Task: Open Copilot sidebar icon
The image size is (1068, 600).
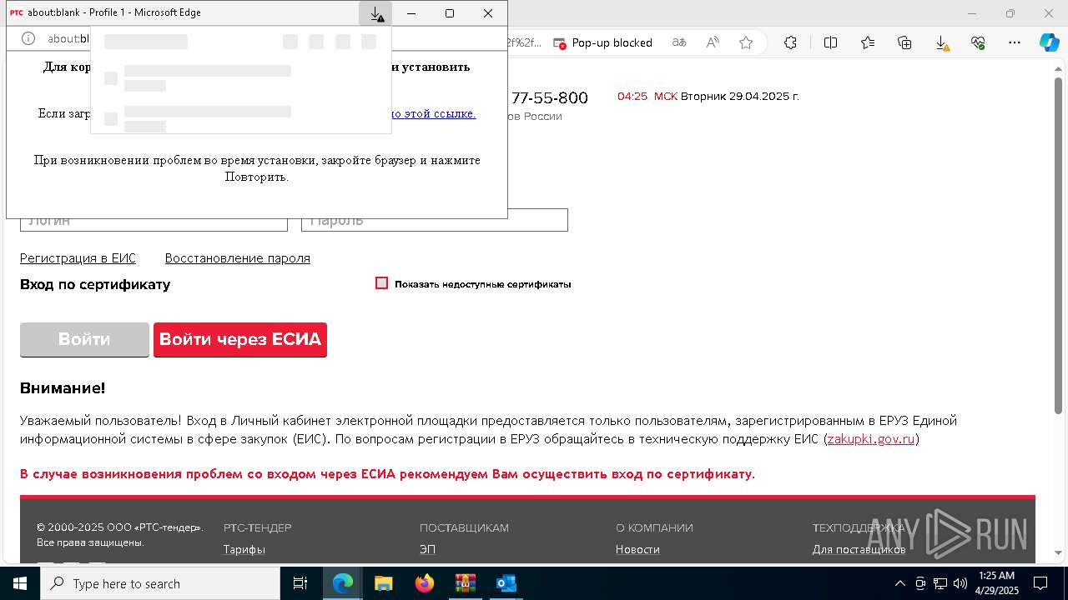Action: click(1049, 42)
